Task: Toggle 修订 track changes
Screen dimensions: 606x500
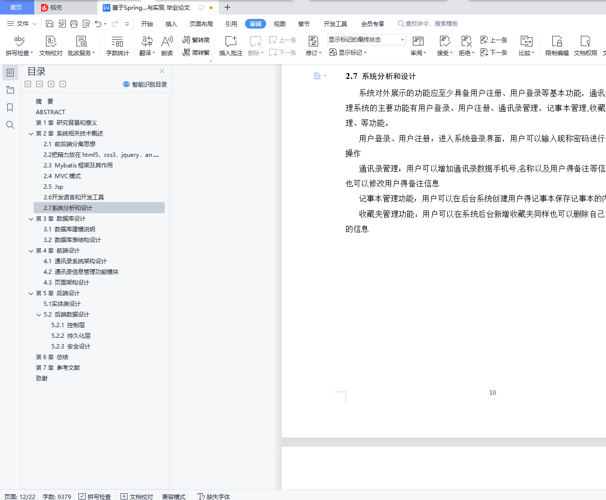Action: tap(313, 46)
